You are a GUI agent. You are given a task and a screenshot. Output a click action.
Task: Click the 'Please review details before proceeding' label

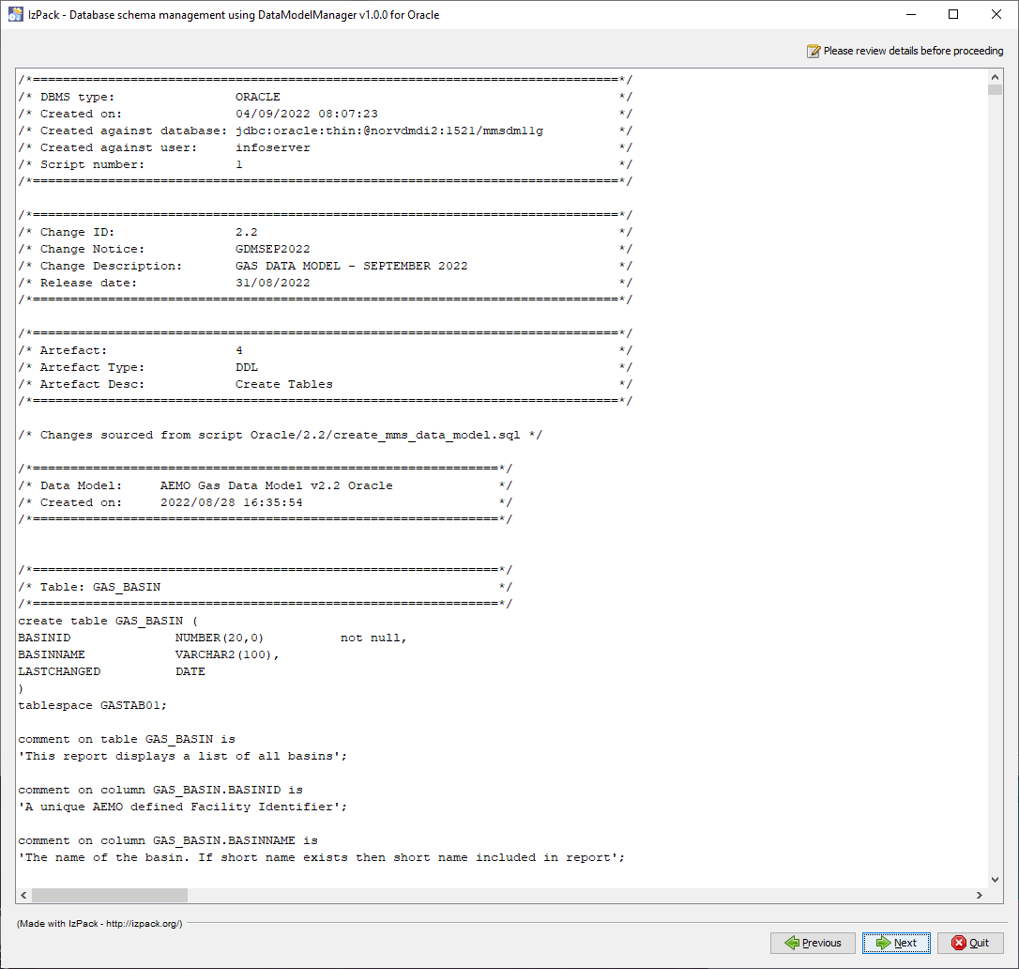pyautogui.click(x=913, y=51)
